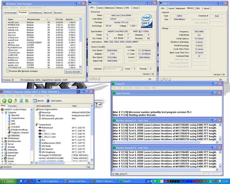Switch to Anwendungen tab in Task-Manager
Viewport: 230px width, 184px height.
(x=11, y=13)
